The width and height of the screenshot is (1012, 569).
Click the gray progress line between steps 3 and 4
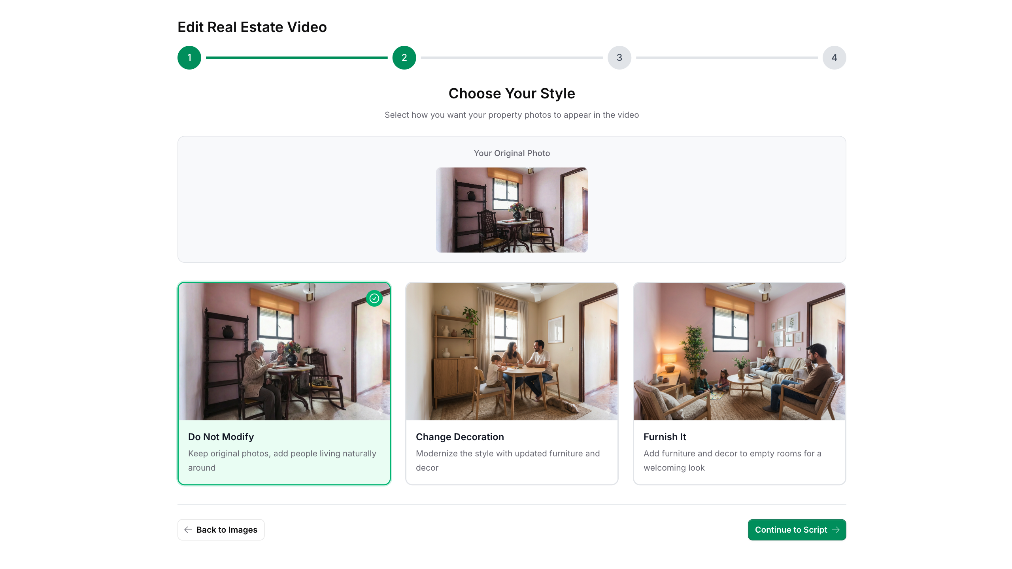pyautogui.click(x=727, y=58)
